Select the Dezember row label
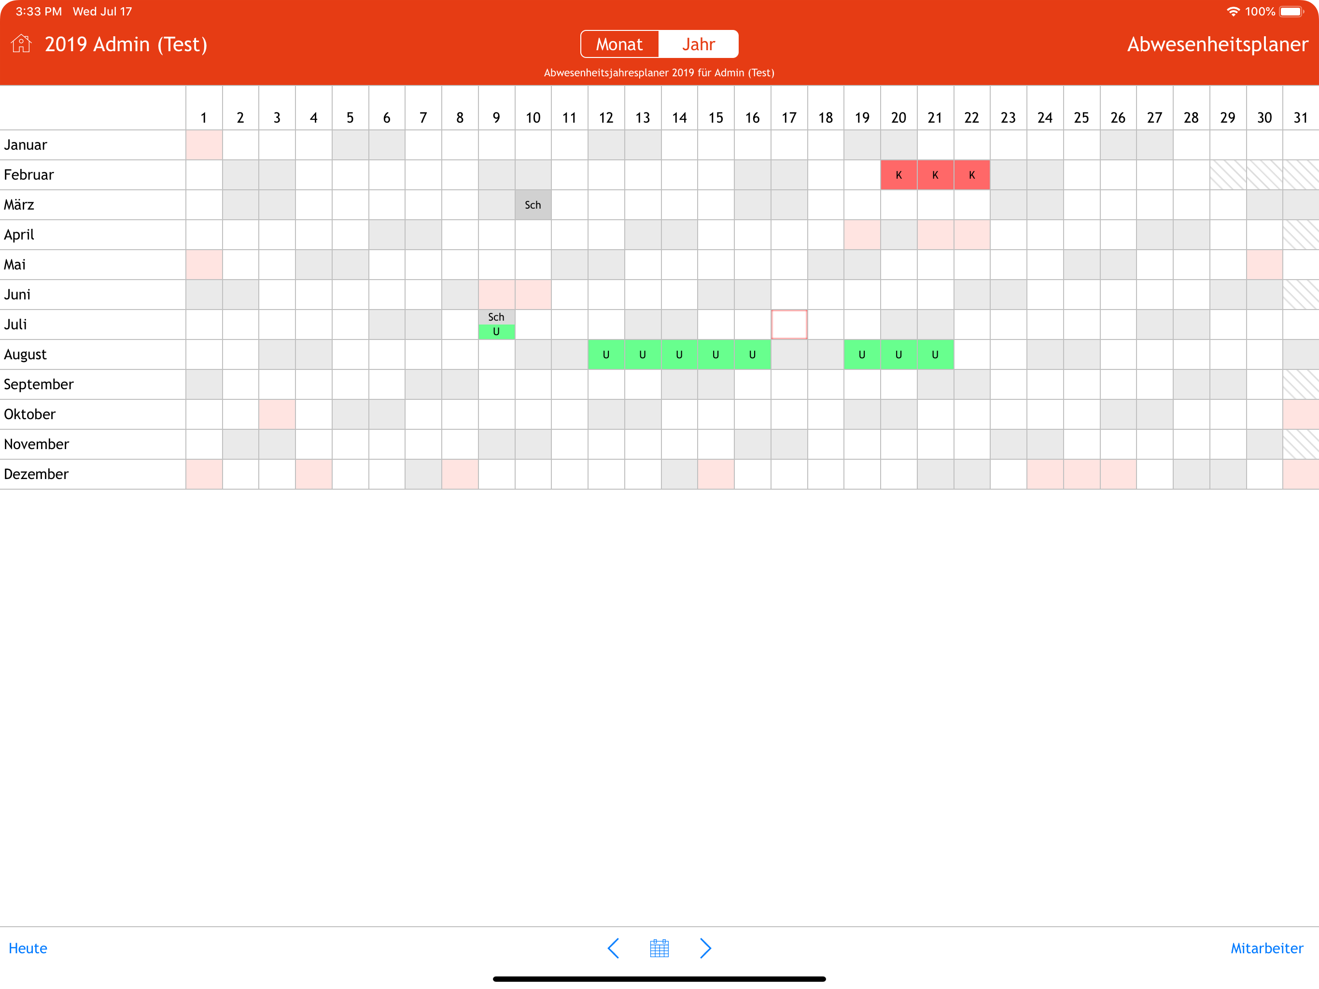The image size is (1319, 989). point(36,474)
